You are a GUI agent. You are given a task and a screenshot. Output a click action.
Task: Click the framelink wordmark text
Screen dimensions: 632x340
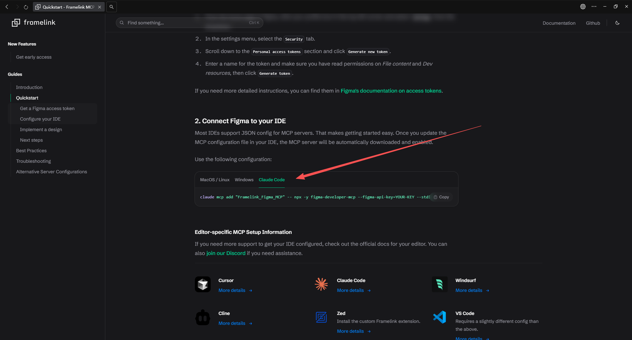(x=40, y=22)
